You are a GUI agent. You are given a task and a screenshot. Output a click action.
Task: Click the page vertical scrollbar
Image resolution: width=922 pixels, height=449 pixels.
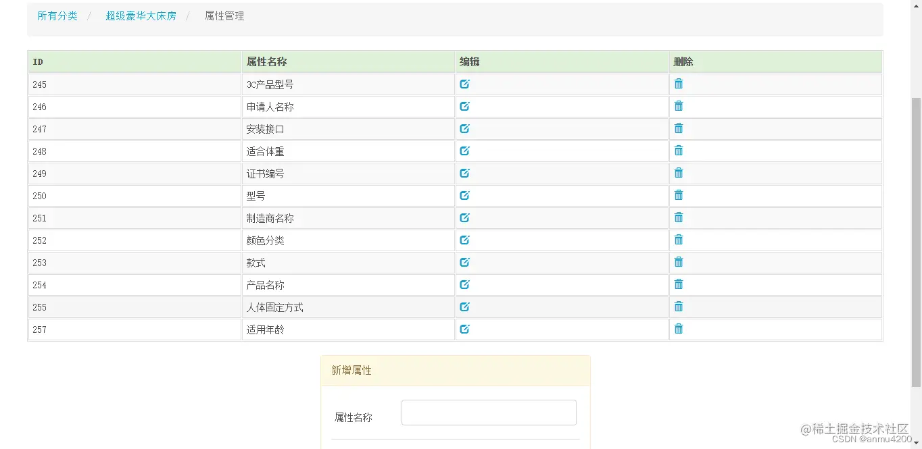(917, 241)
